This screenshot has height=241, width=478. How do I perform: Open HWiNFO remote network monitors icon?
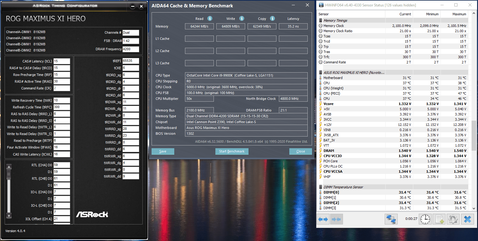pos(391,219)
